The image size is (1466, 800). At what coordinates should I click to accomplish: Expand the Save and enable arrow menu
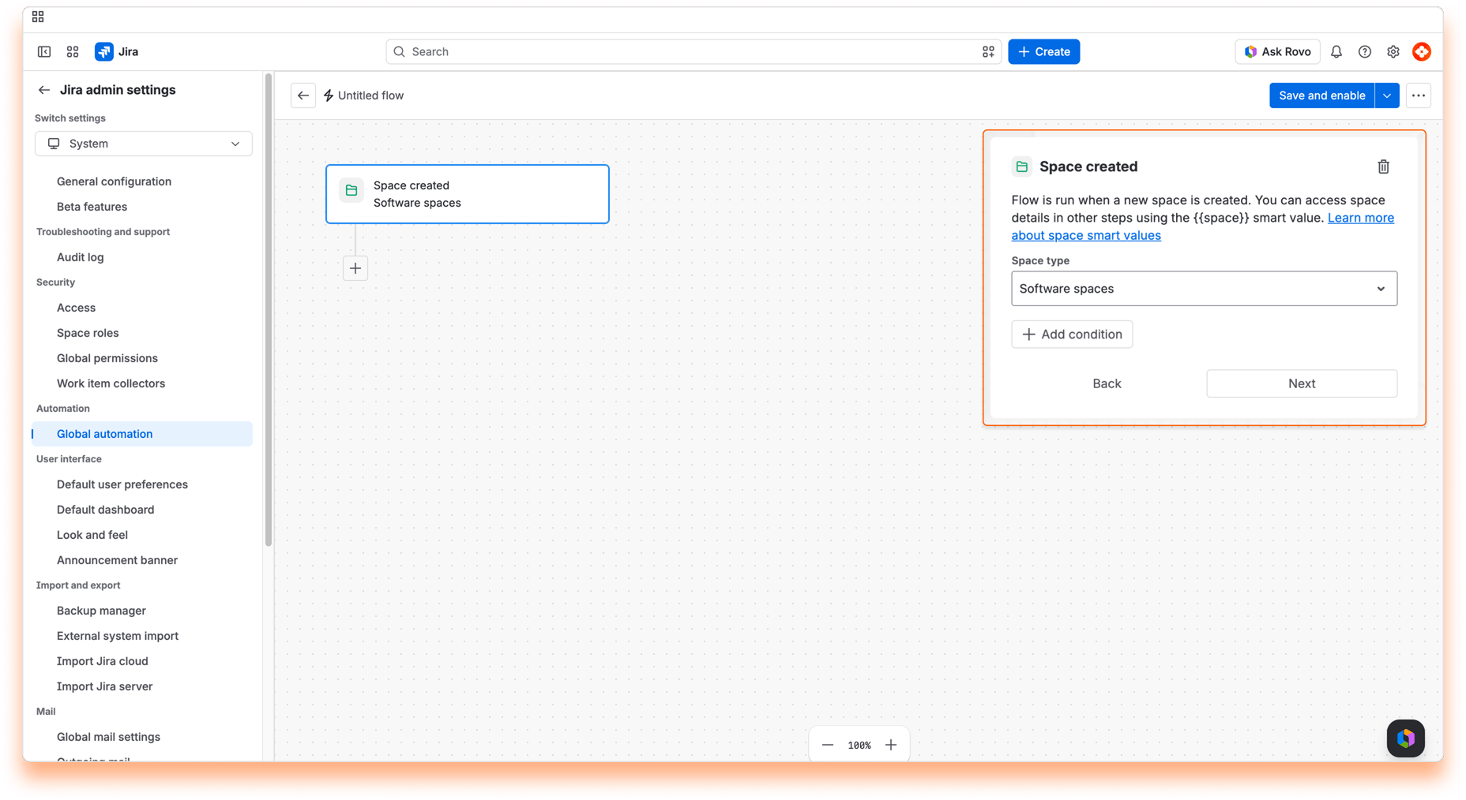click(1387, 95)
